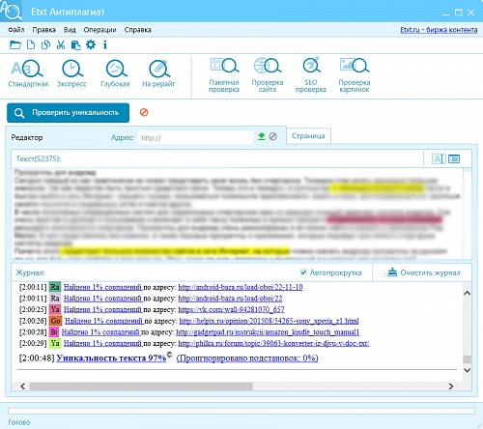483x429 pixels.
Task: Open Проверка картинок tool
Action: [355, 75]
